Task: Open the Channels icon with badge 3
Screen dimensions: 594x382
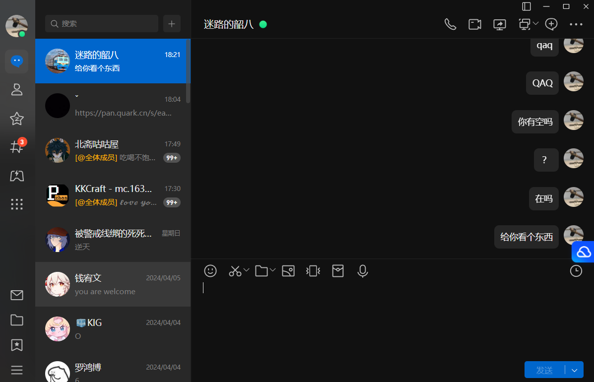Action: (17, 146)
